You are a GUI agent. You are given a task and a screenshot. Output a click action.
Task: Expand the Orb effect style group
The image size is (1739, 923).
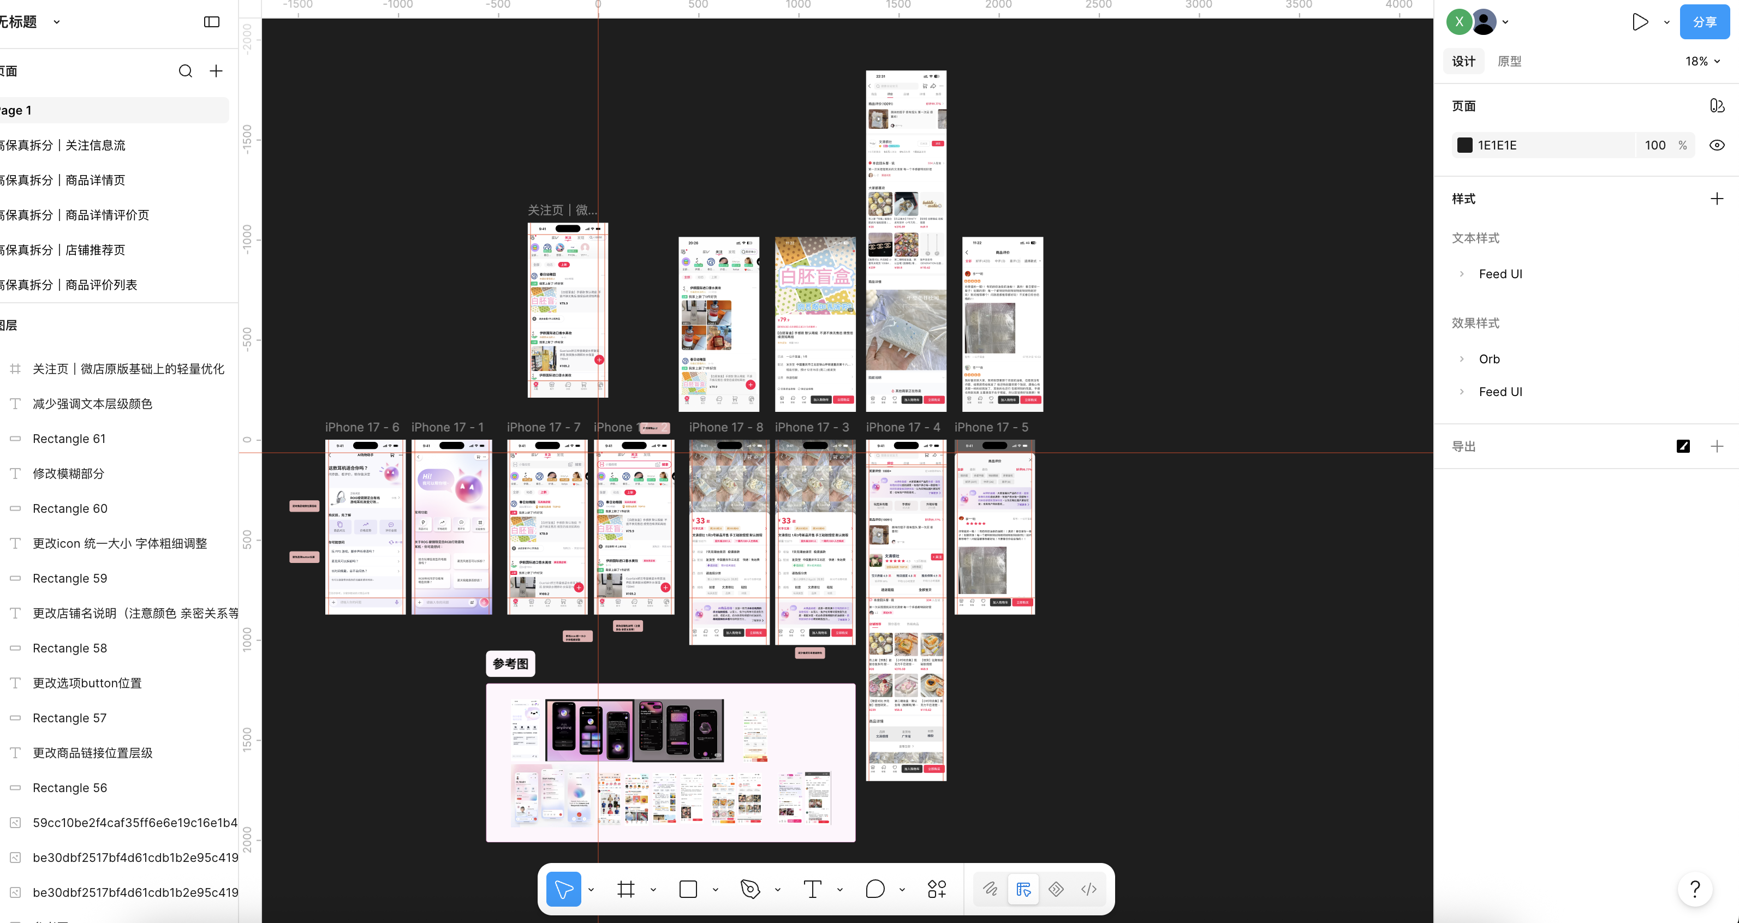[1462, 359]
